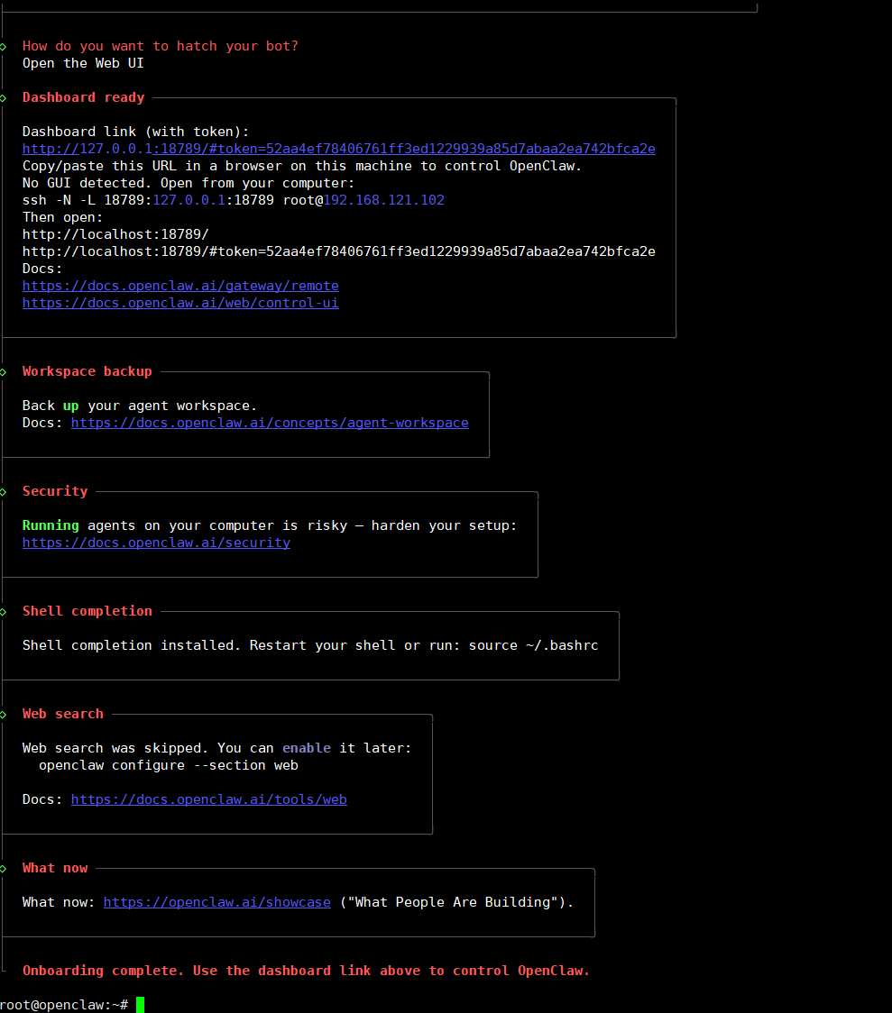
Task: Click diamond marker beside hatch question
Action: click(x=4, y=47)
